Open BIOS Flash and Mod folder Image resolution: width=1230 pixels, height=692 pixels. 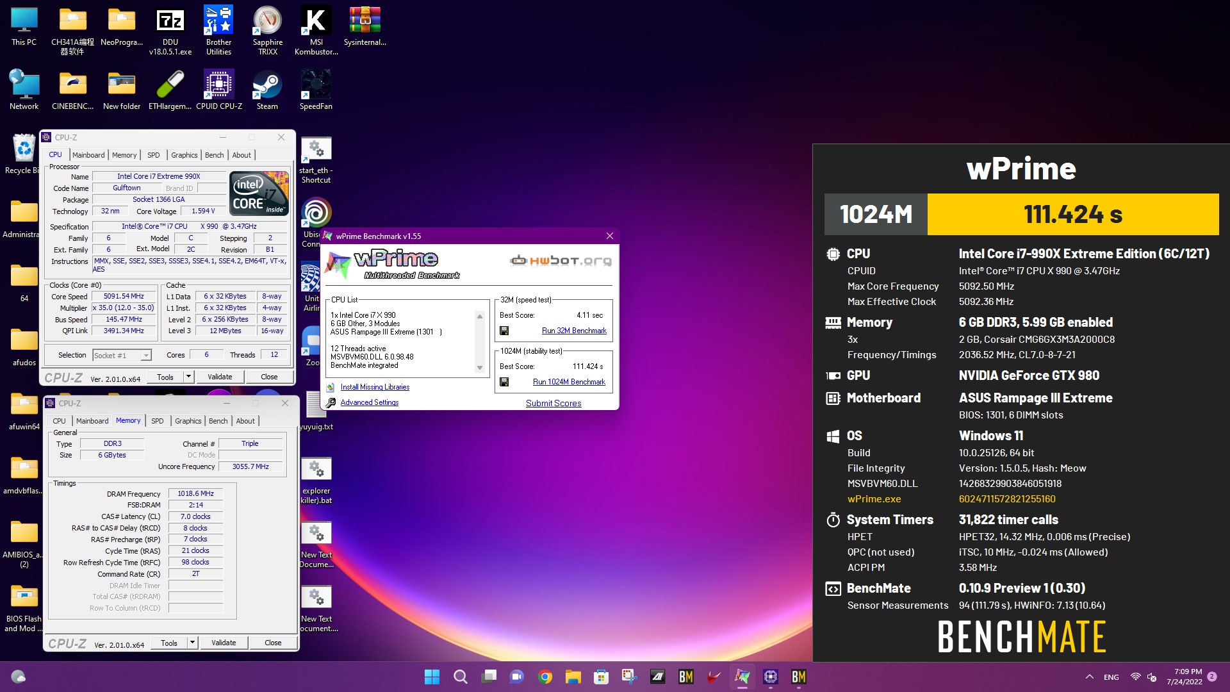pos(24,607)
